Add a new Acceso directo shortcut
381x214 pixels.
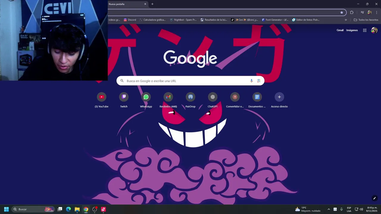pos(279,97)
